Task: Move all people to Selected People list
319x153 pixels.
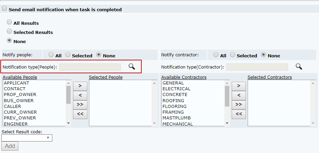Action: click(x=80, y=104)
